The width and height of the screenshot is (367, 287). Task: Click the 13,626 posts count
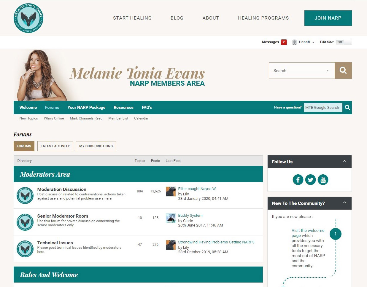click(x=155, y=191)
